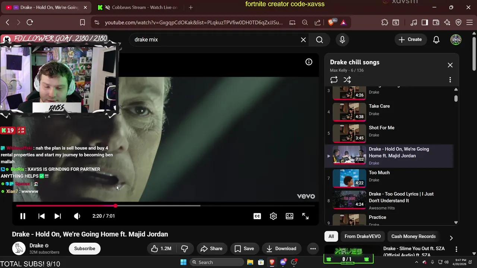Open the Drake channel name link
Image resolution: width=477 pixels, height=268 pixels.
click(x=37, y=246)
